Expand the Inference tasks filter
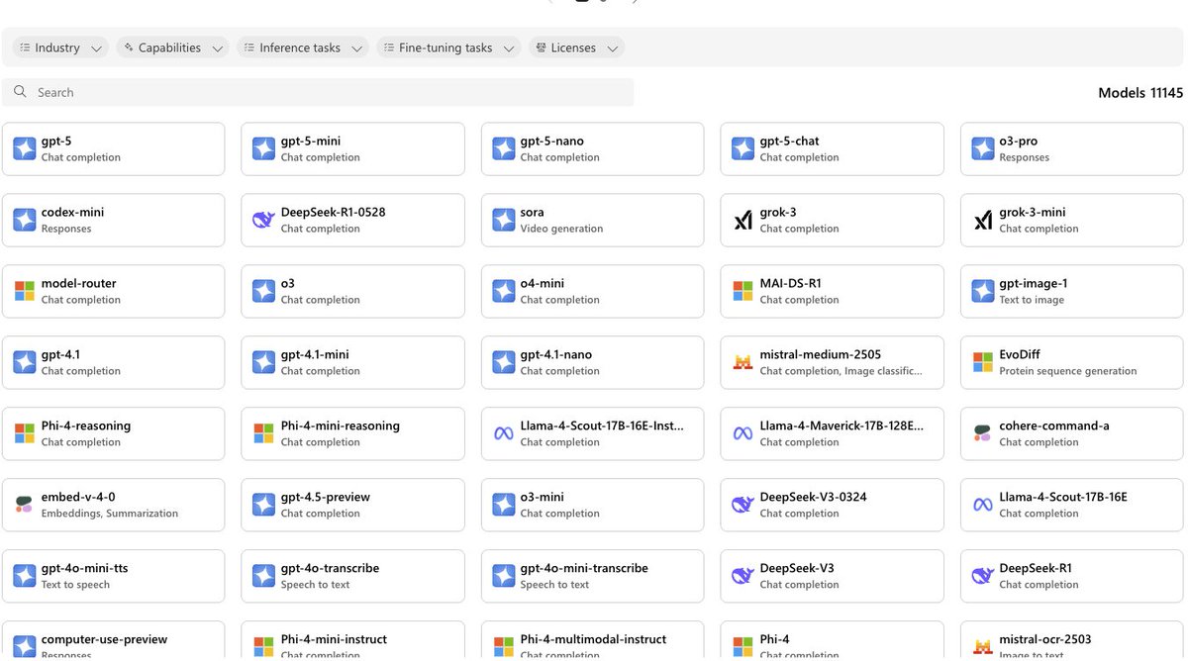This screenshot has height=661, width=1188. [303, 47]
